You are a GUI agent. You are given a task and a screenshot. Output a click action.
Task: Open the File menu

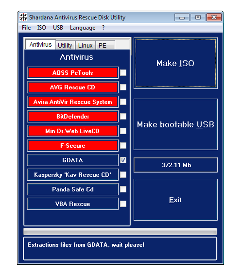click(x=26, y=28)
